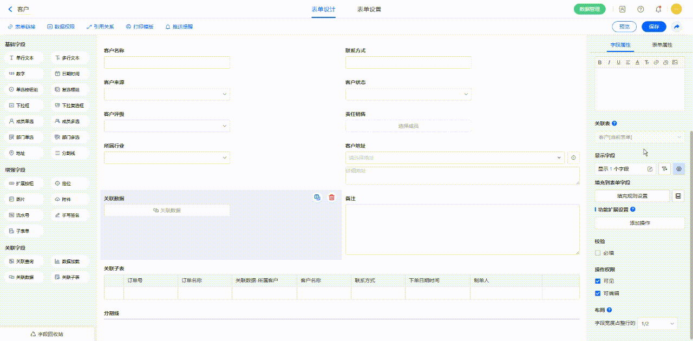Open the 字段回收站 at the bottom

click(47, 334)
